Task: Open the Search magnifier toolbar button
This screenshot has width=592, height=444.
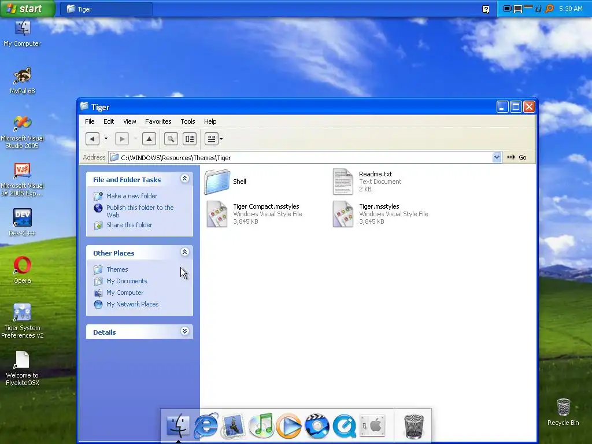Action: tap(171, 139)
